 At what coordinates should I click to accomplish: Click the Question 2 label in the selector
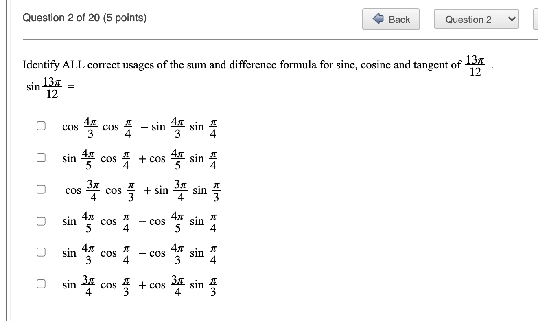tap(468, 19)
